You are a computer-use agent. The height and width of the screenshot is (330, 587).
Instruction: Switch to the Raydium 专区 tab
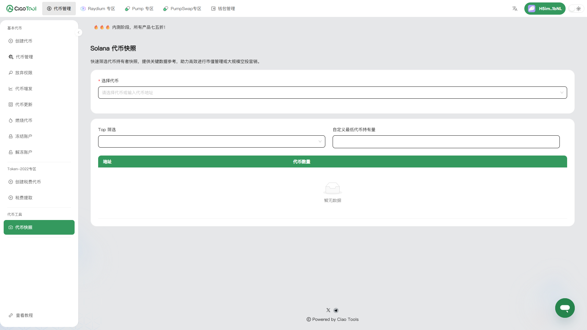pyautogui.click(x=98, y=9)
